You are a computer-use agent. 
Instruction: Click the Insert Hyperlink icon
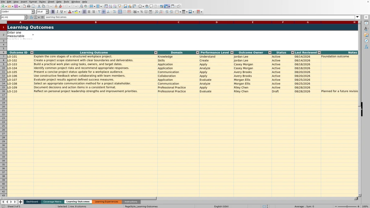pos(147,6)
